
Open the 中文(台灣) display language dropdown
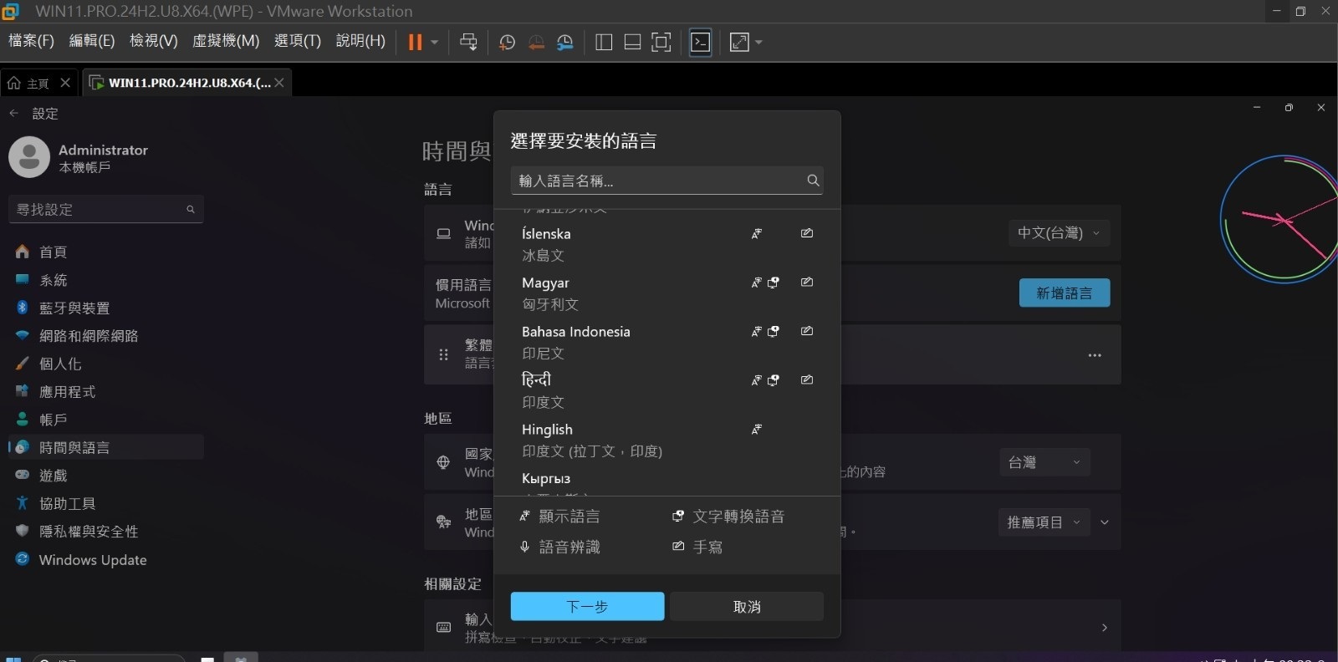coord(1059,233)
